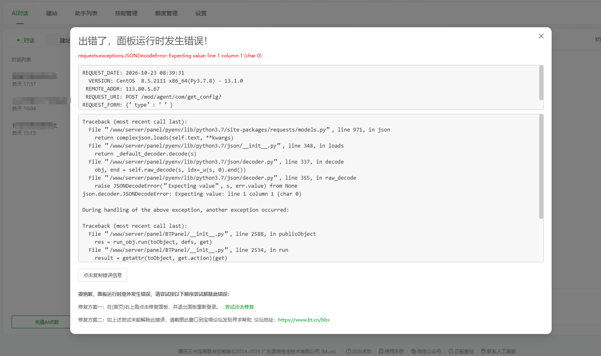Image resolution: width=601 pixels, height=356 pixels.
Task: Open the 助手列表 tab
Action: (86, 13)
